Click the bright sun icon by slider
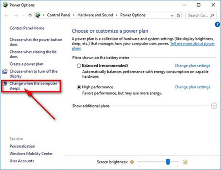Screen dimensions: 221x170 click(x=185, y=162)
